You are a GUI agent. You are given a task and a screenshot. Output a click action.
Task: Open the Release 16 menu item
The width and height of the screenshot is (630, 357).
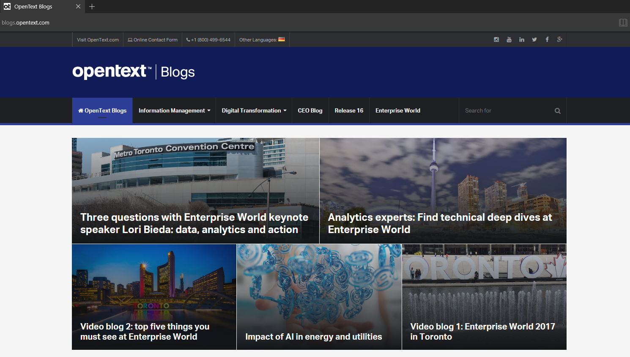pyautogui.click(x=349, y=110)
